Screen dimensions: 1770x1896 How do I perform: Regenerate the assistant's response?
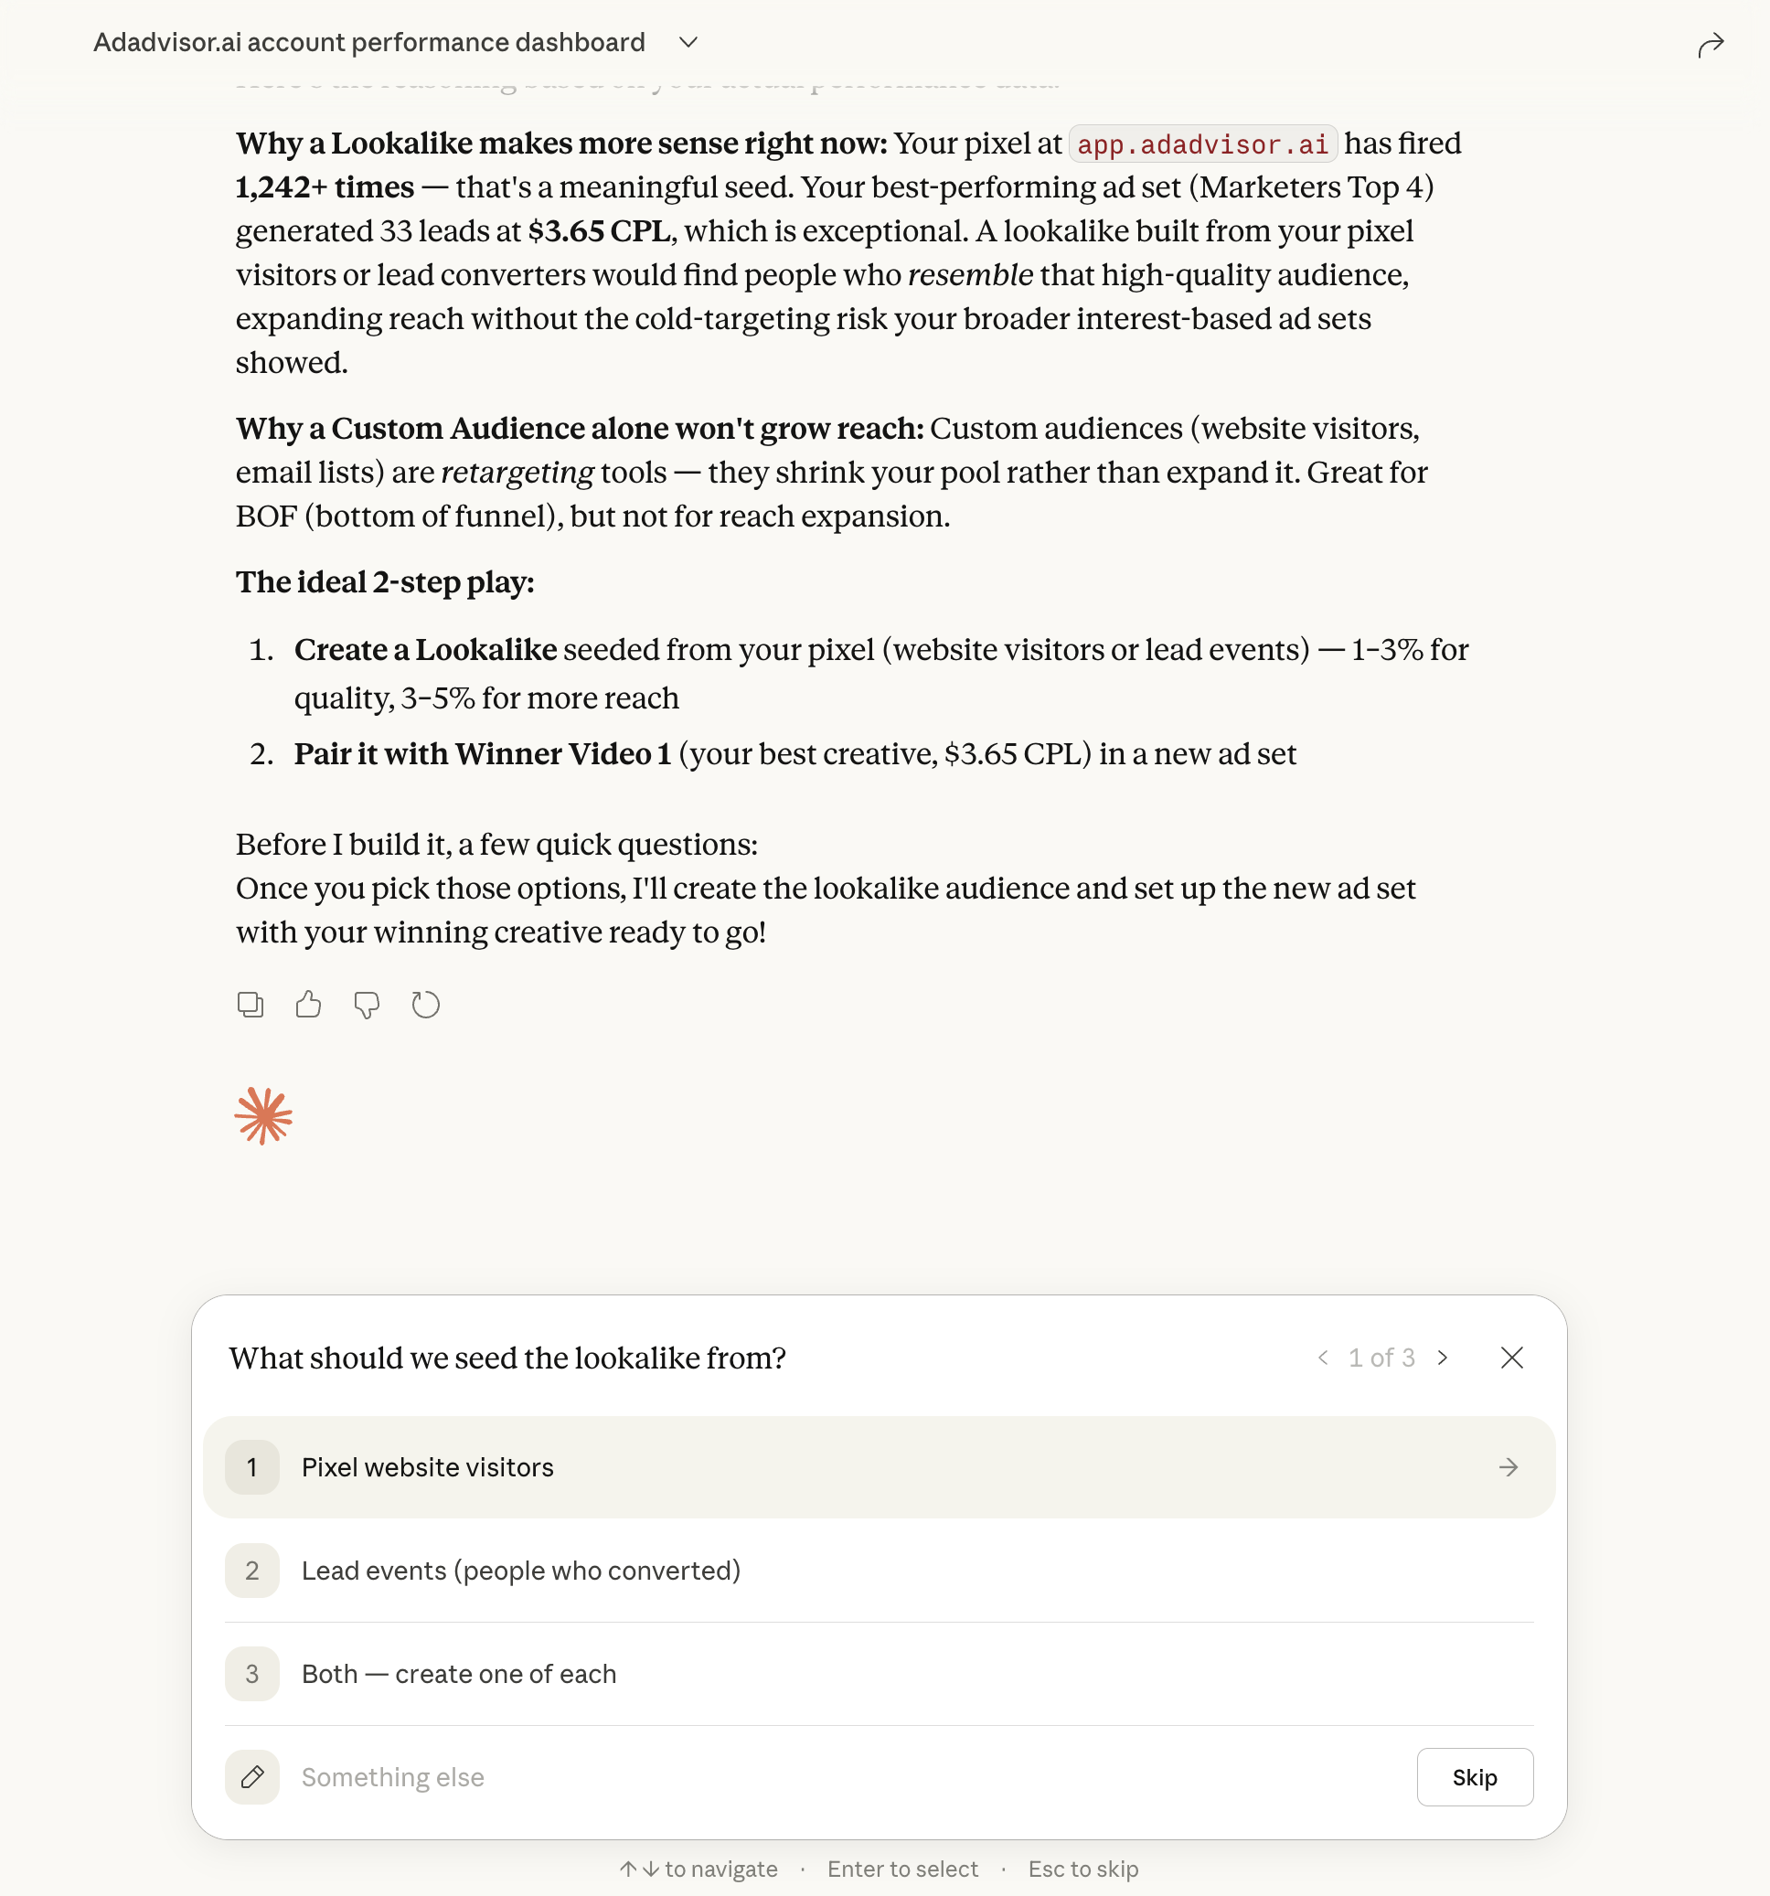click(x=425, y=1005)
